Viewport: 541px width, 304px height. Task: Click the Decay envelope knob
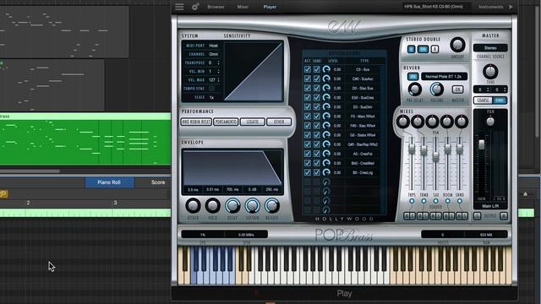pos(232,205)
